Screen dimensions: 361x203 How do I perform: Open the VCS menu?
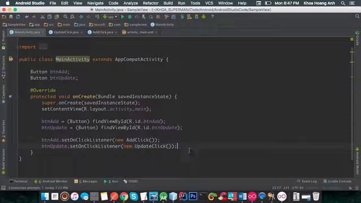[x=209, y=3]
